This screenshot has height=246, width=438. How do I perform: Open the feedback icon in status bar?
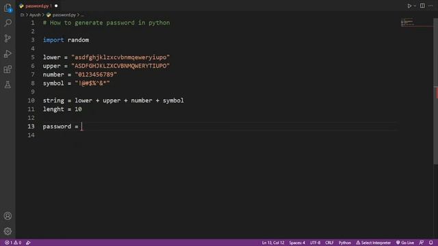pos(422,243)
